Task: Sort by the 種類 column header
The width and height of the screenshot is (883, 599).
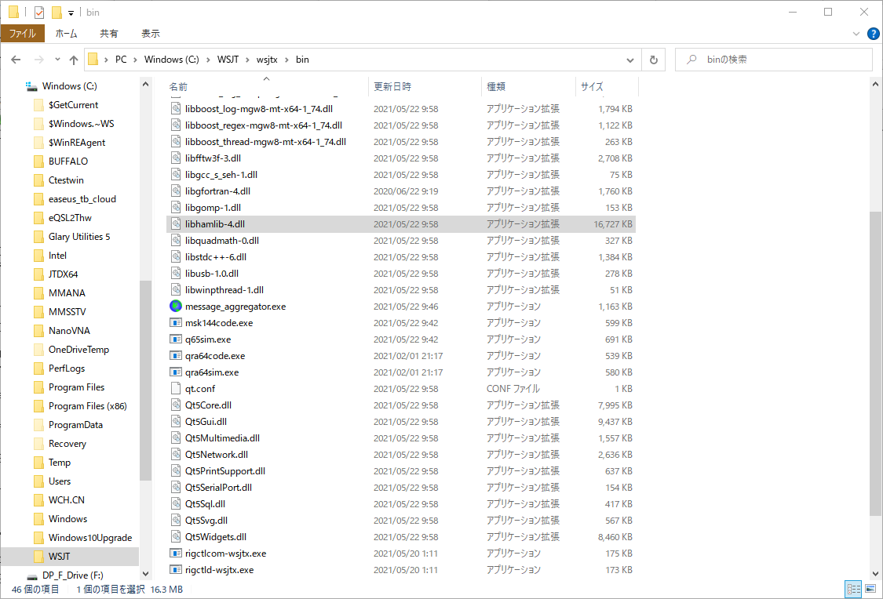Action: point(528,86)
